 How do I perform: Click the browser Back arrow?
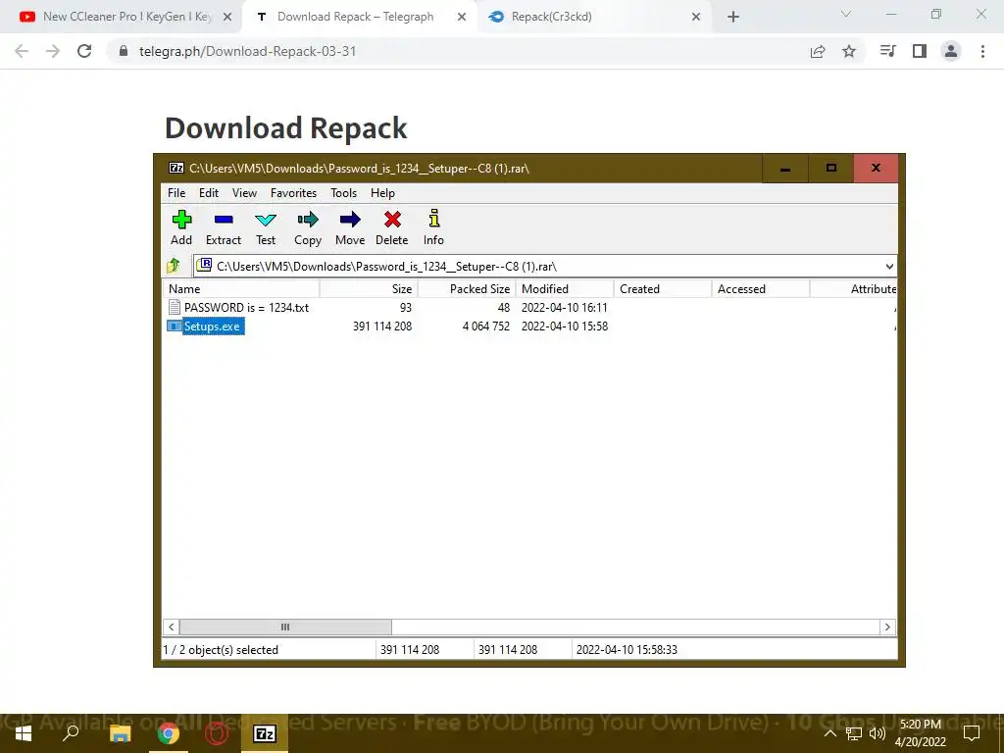(x=22, y=51)
